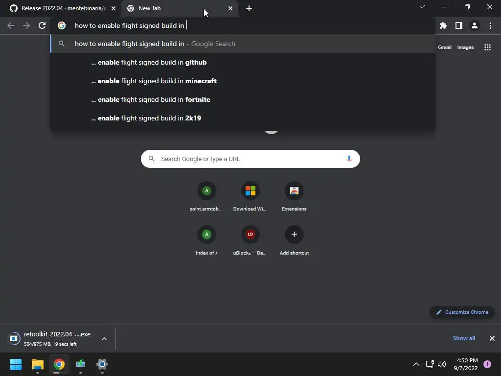Open the tab search dropdown chevron

422,7
